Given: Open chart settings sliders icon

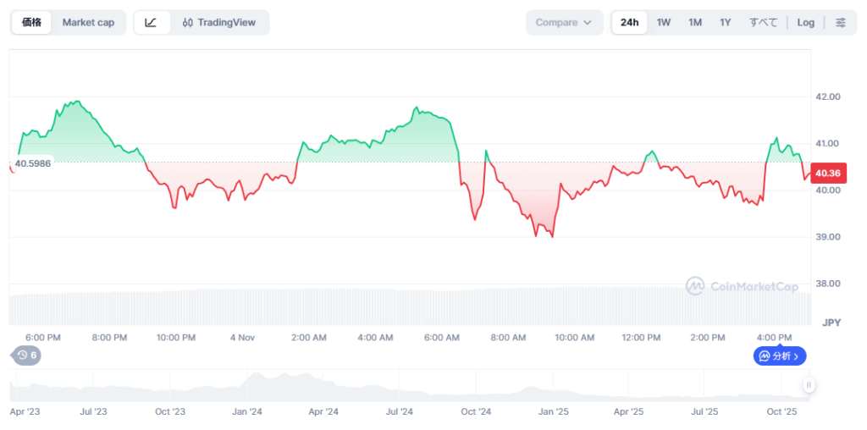Looking at the screenshot, I should click(840, 23).
